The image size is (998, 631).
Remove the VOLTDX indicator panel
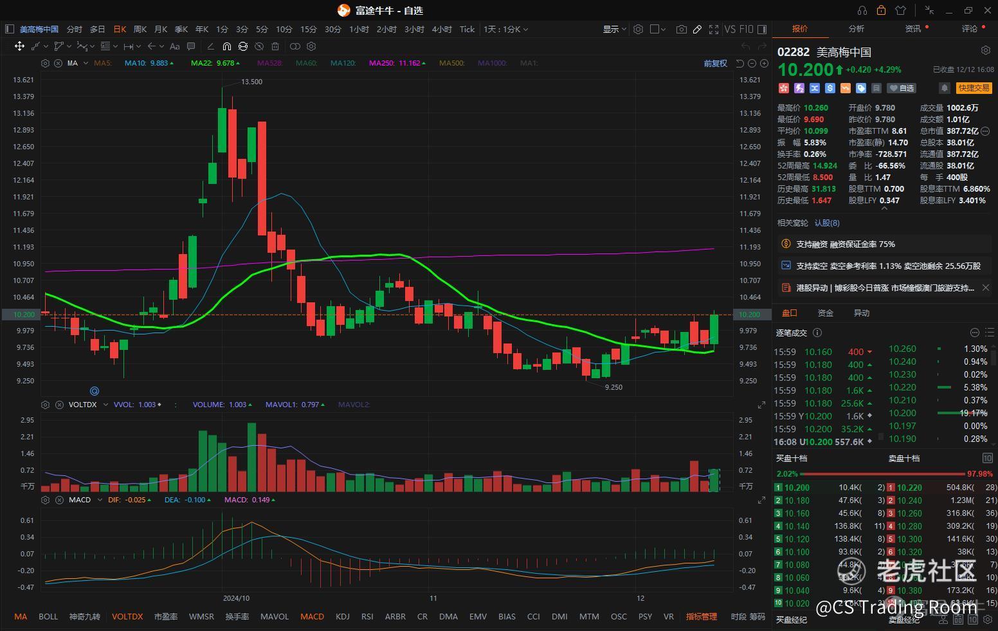point(59,405)
